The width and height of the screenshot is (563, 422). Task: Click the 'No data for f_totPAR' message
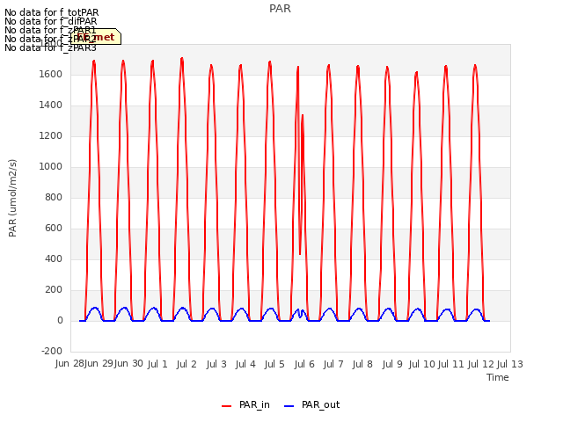coord(51,12)
